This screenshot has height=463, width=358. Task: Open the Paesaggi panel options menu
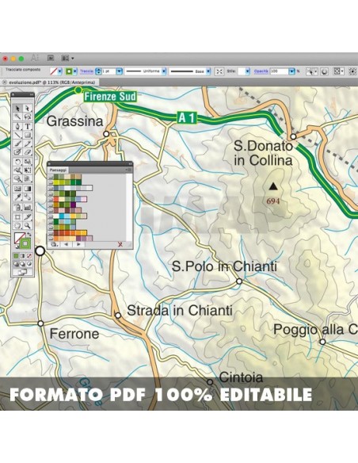click(129, 170)
